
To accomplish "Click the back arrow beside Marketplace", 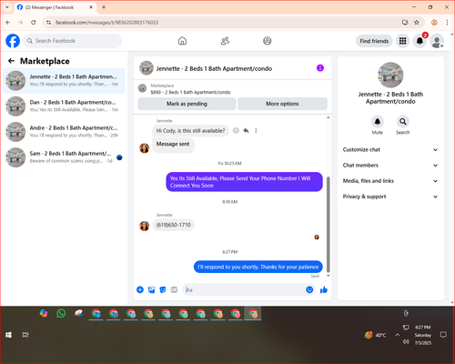I will coord(11,61).
